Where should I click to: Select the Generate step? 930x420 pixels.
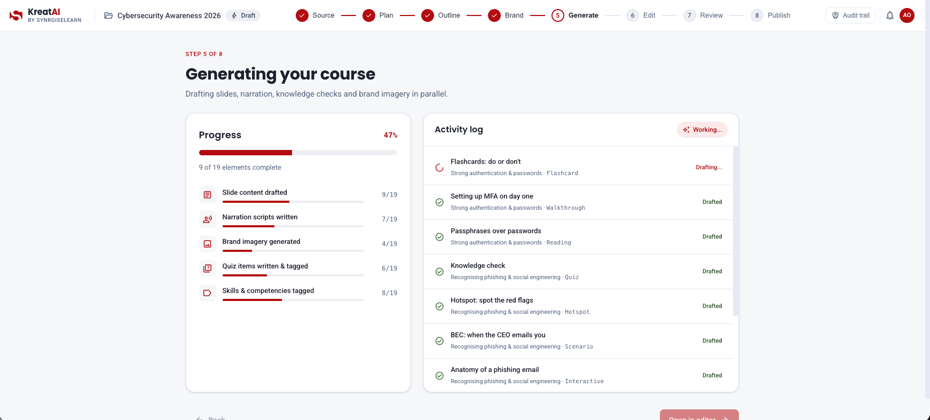[575, 15]
